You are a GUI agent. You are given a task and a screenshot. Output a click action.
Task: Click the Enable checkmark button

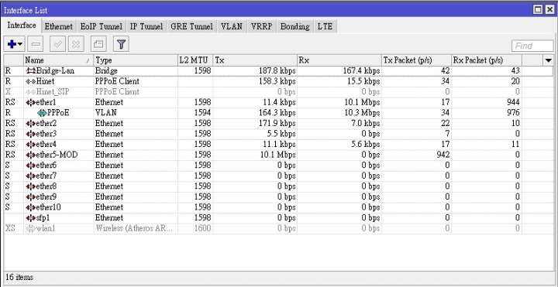click(57, 44)
